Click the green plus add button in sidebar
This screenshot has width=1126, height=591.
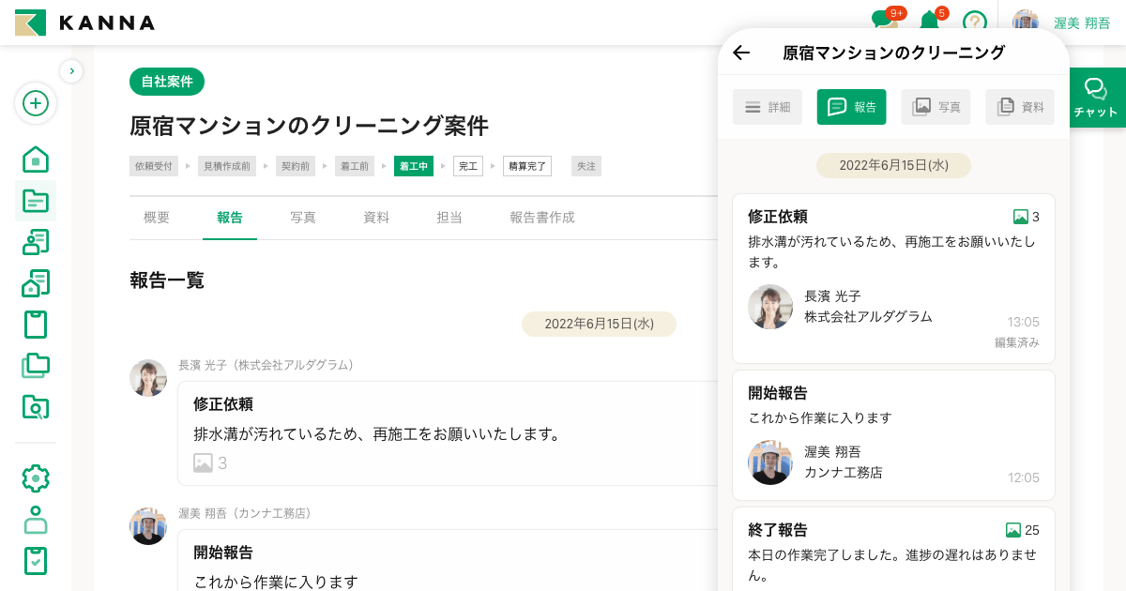click(36, 103)
